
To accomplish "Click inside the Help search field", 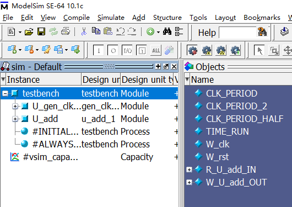I will (237, 32).
